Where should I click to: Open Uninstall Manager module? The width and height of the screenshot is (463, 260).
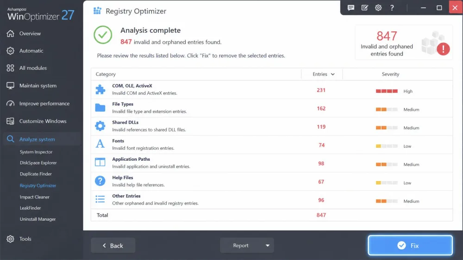point(38,219)
